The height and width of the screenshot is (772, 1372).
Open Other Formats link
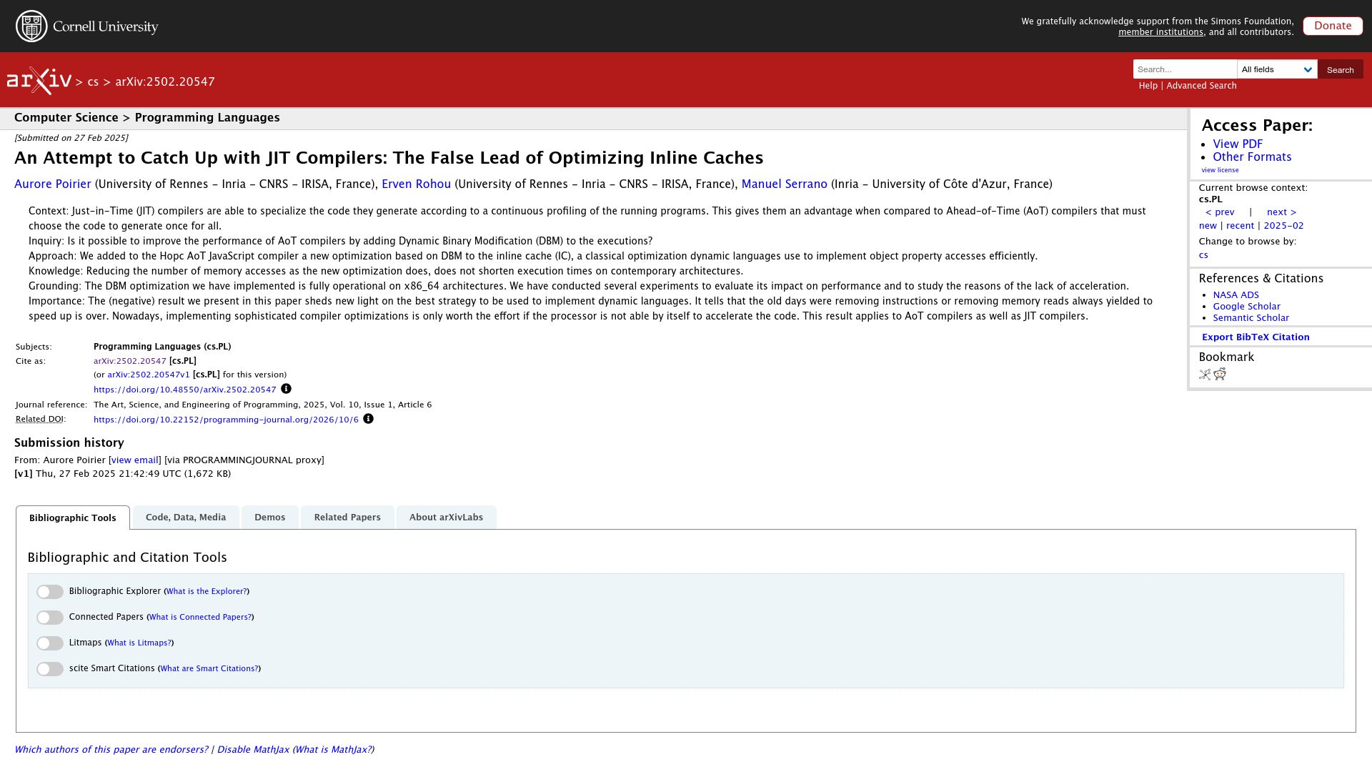coord(1252,157)
